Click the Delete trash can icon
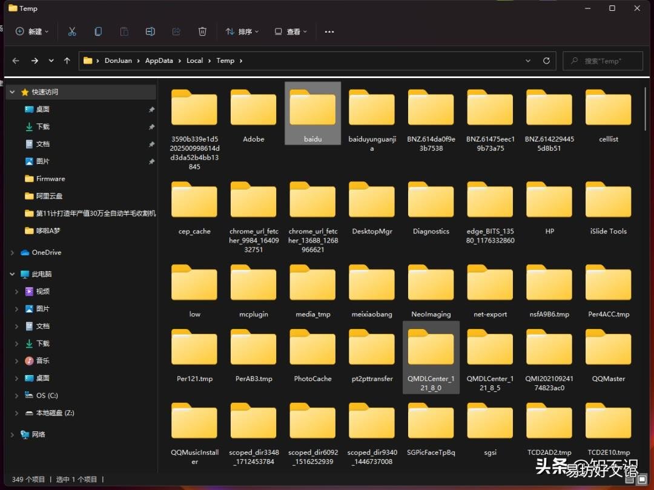Screen dimensions: 654x490 click(202, 31)
